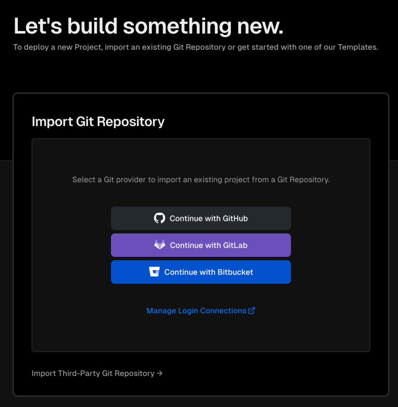
Task: Open Import Third-Party Git Repository link
Action: point(97,373)
